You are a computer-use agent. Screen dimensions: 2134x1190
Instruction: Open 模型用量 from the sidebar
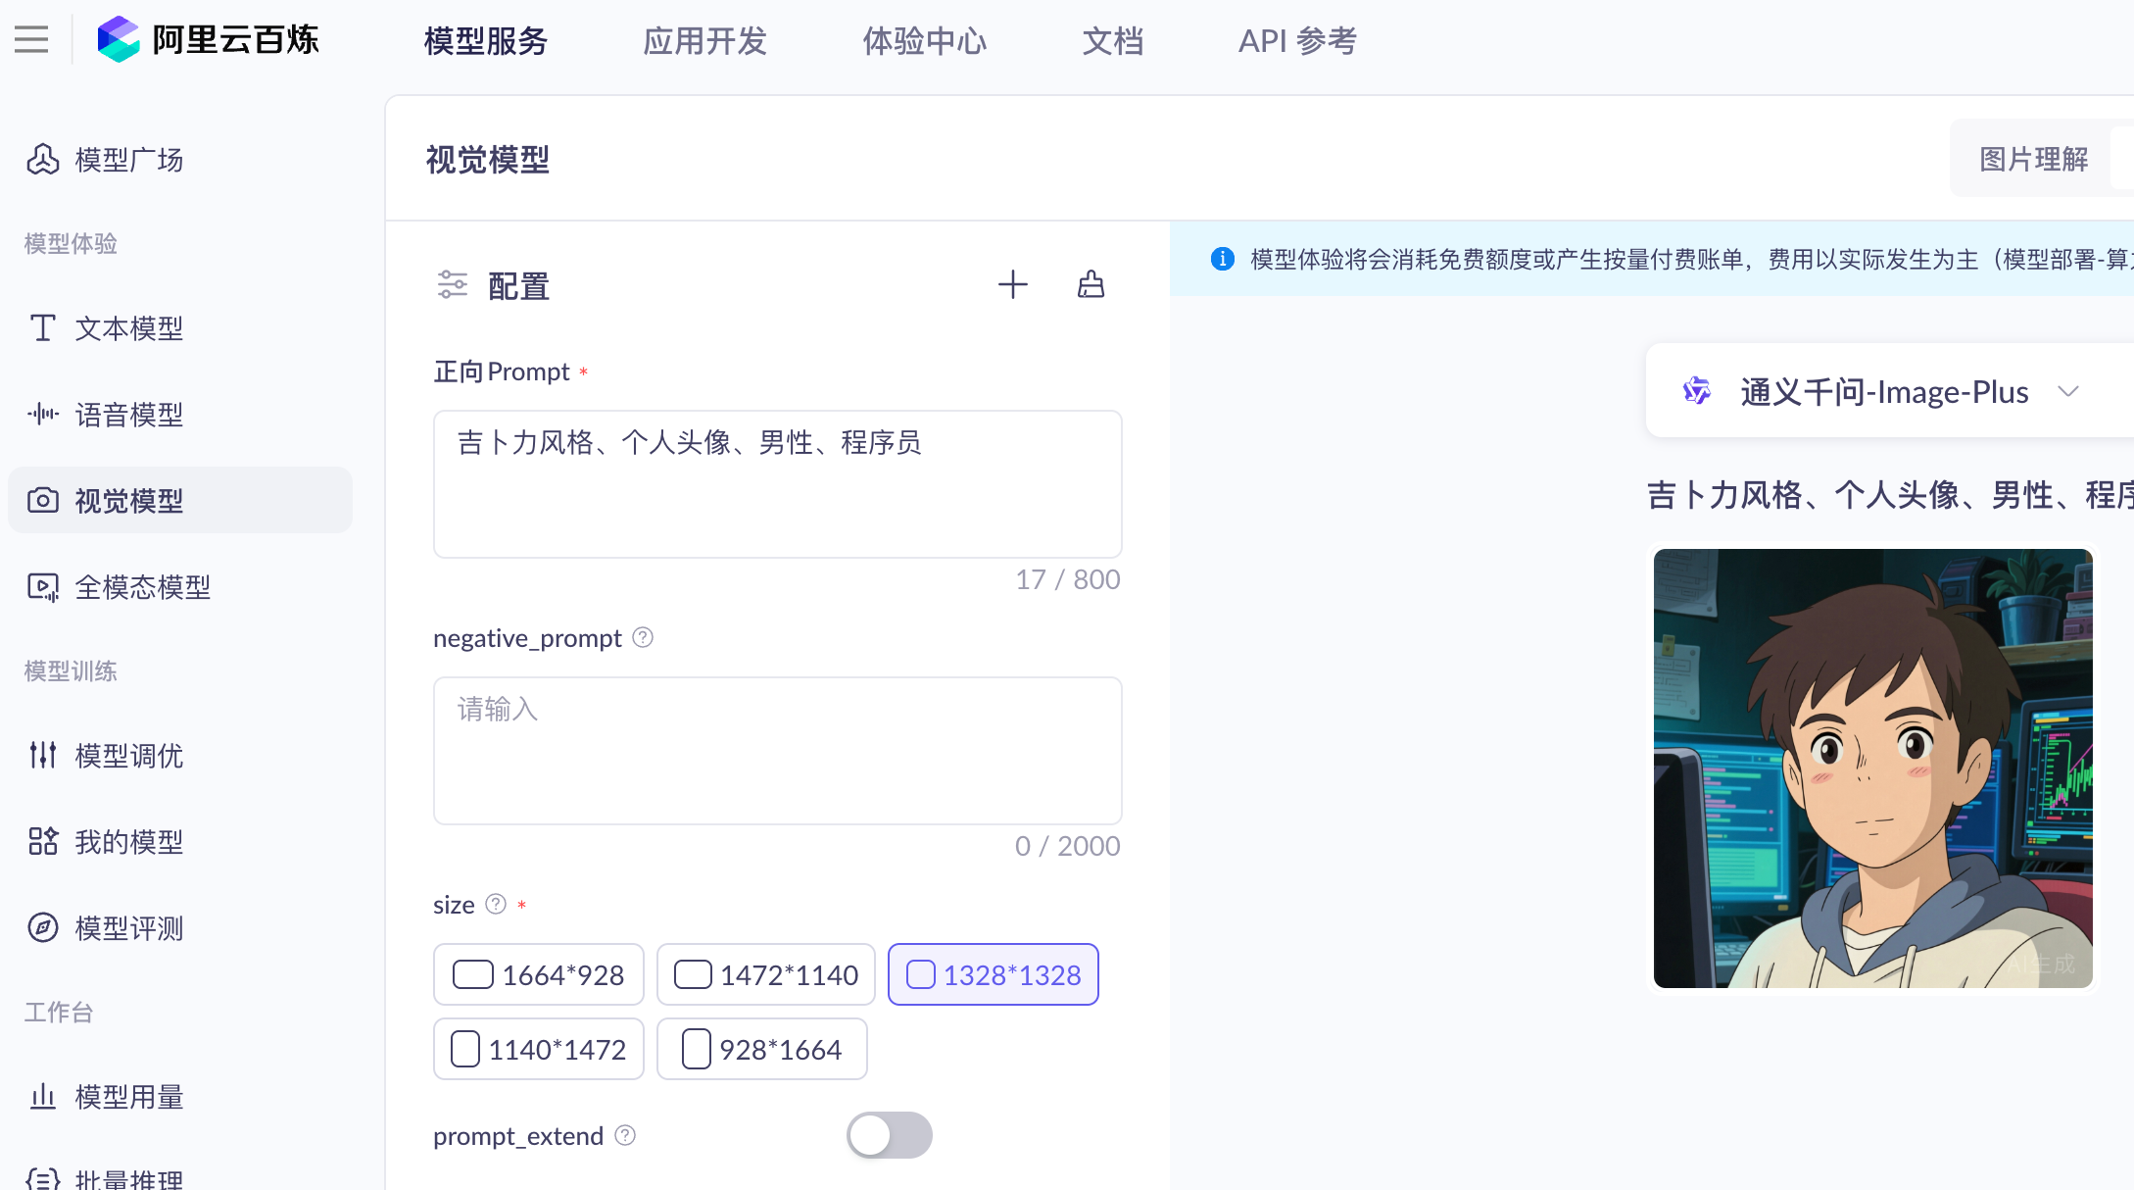(128, 1097)
